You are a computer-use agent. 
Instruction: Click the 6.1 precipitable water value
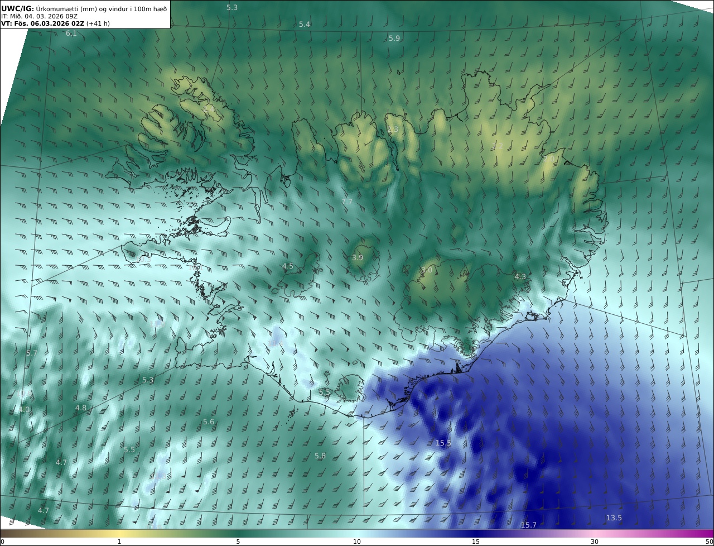(x=71, y=33)
